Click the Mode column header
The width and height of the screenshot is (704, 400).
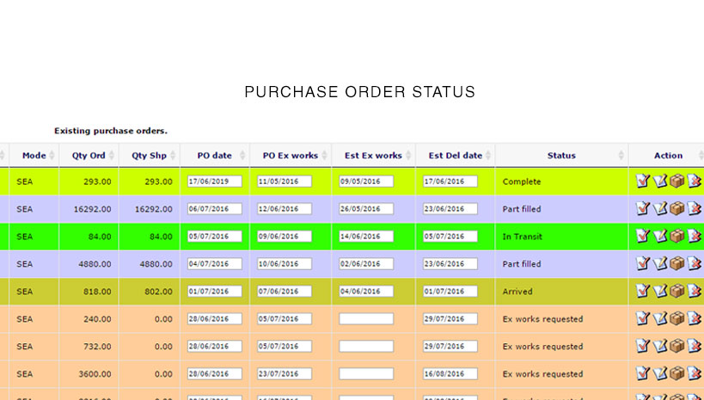coord(34,156)
